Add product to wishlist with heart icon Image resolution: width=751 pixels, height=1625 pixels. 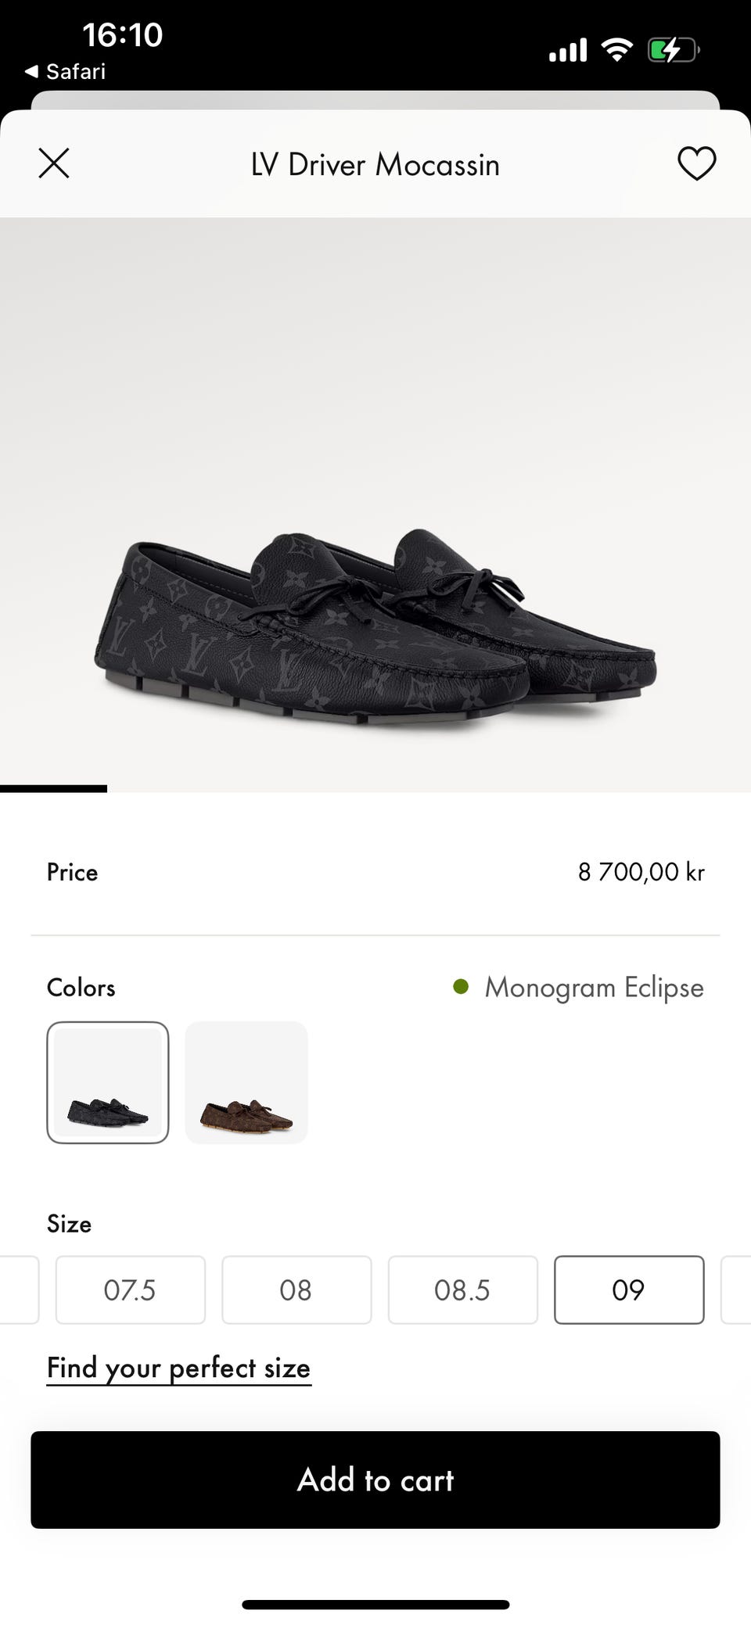pos(696,163)
